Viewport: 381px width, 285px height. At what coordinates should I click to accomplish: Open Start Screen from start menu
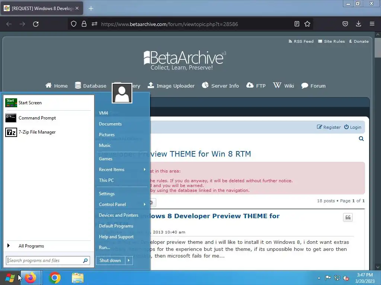[x=48, y=103]
